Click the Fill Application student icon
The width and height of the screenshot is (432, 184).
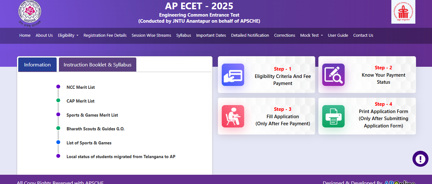click(x=233, y=116)
